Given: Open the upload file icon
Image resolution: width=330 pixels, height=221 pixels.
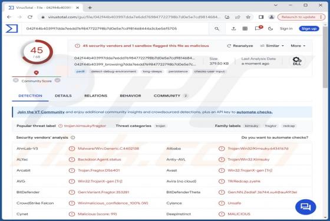Looking at the screenshot, I should 233,29.
